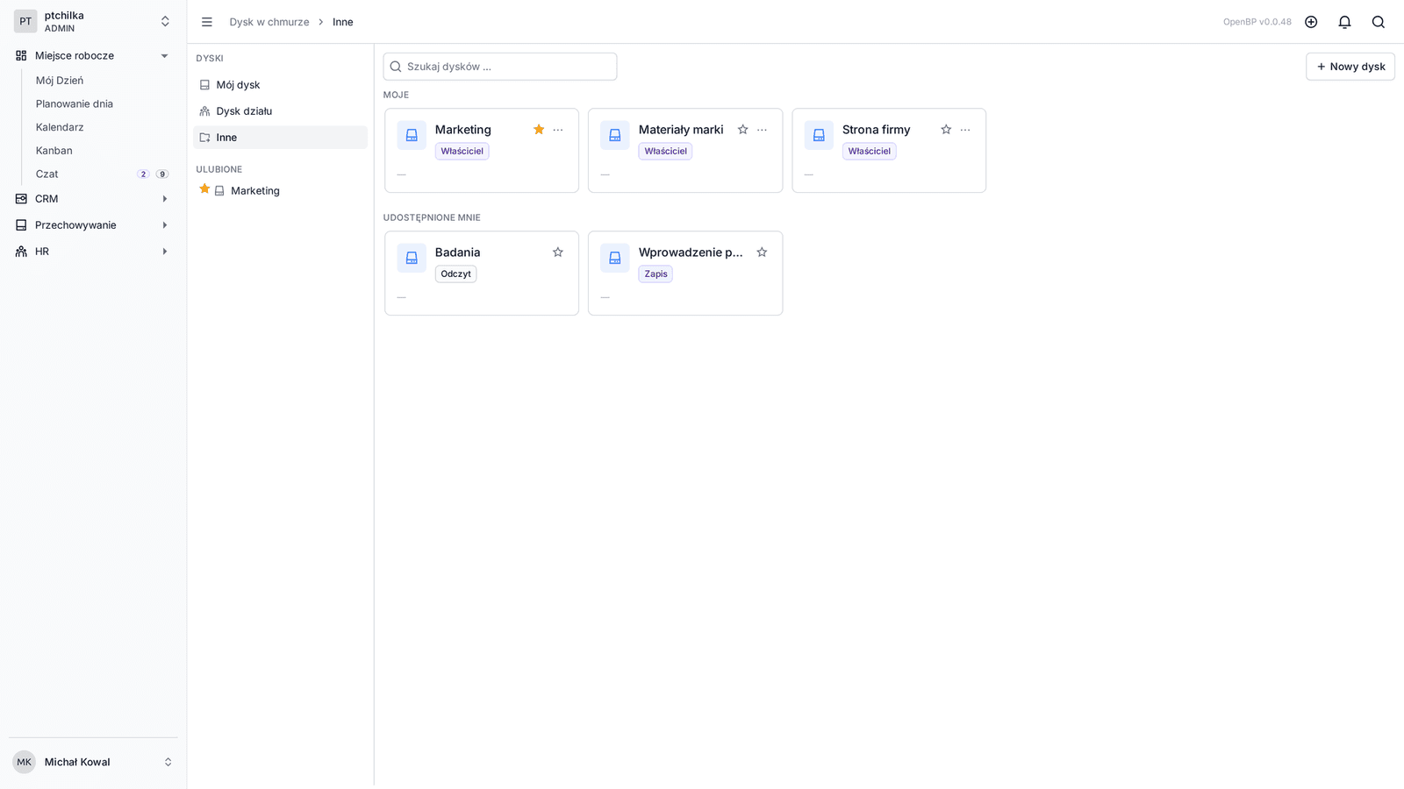The image size is (1404, 789).
Task: Open more options for Strona firmy
Action: coord(965,130)
